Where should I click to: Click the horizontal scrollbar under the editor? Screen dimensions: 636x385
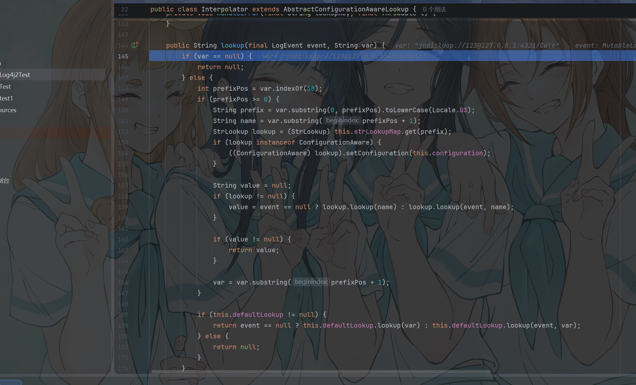(321, 372)
